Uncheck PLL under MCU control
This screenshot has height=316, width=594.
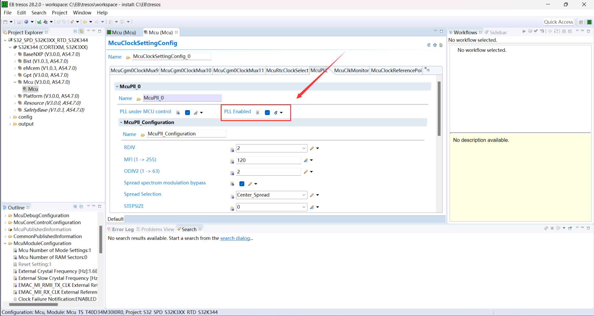pos(188,112)
